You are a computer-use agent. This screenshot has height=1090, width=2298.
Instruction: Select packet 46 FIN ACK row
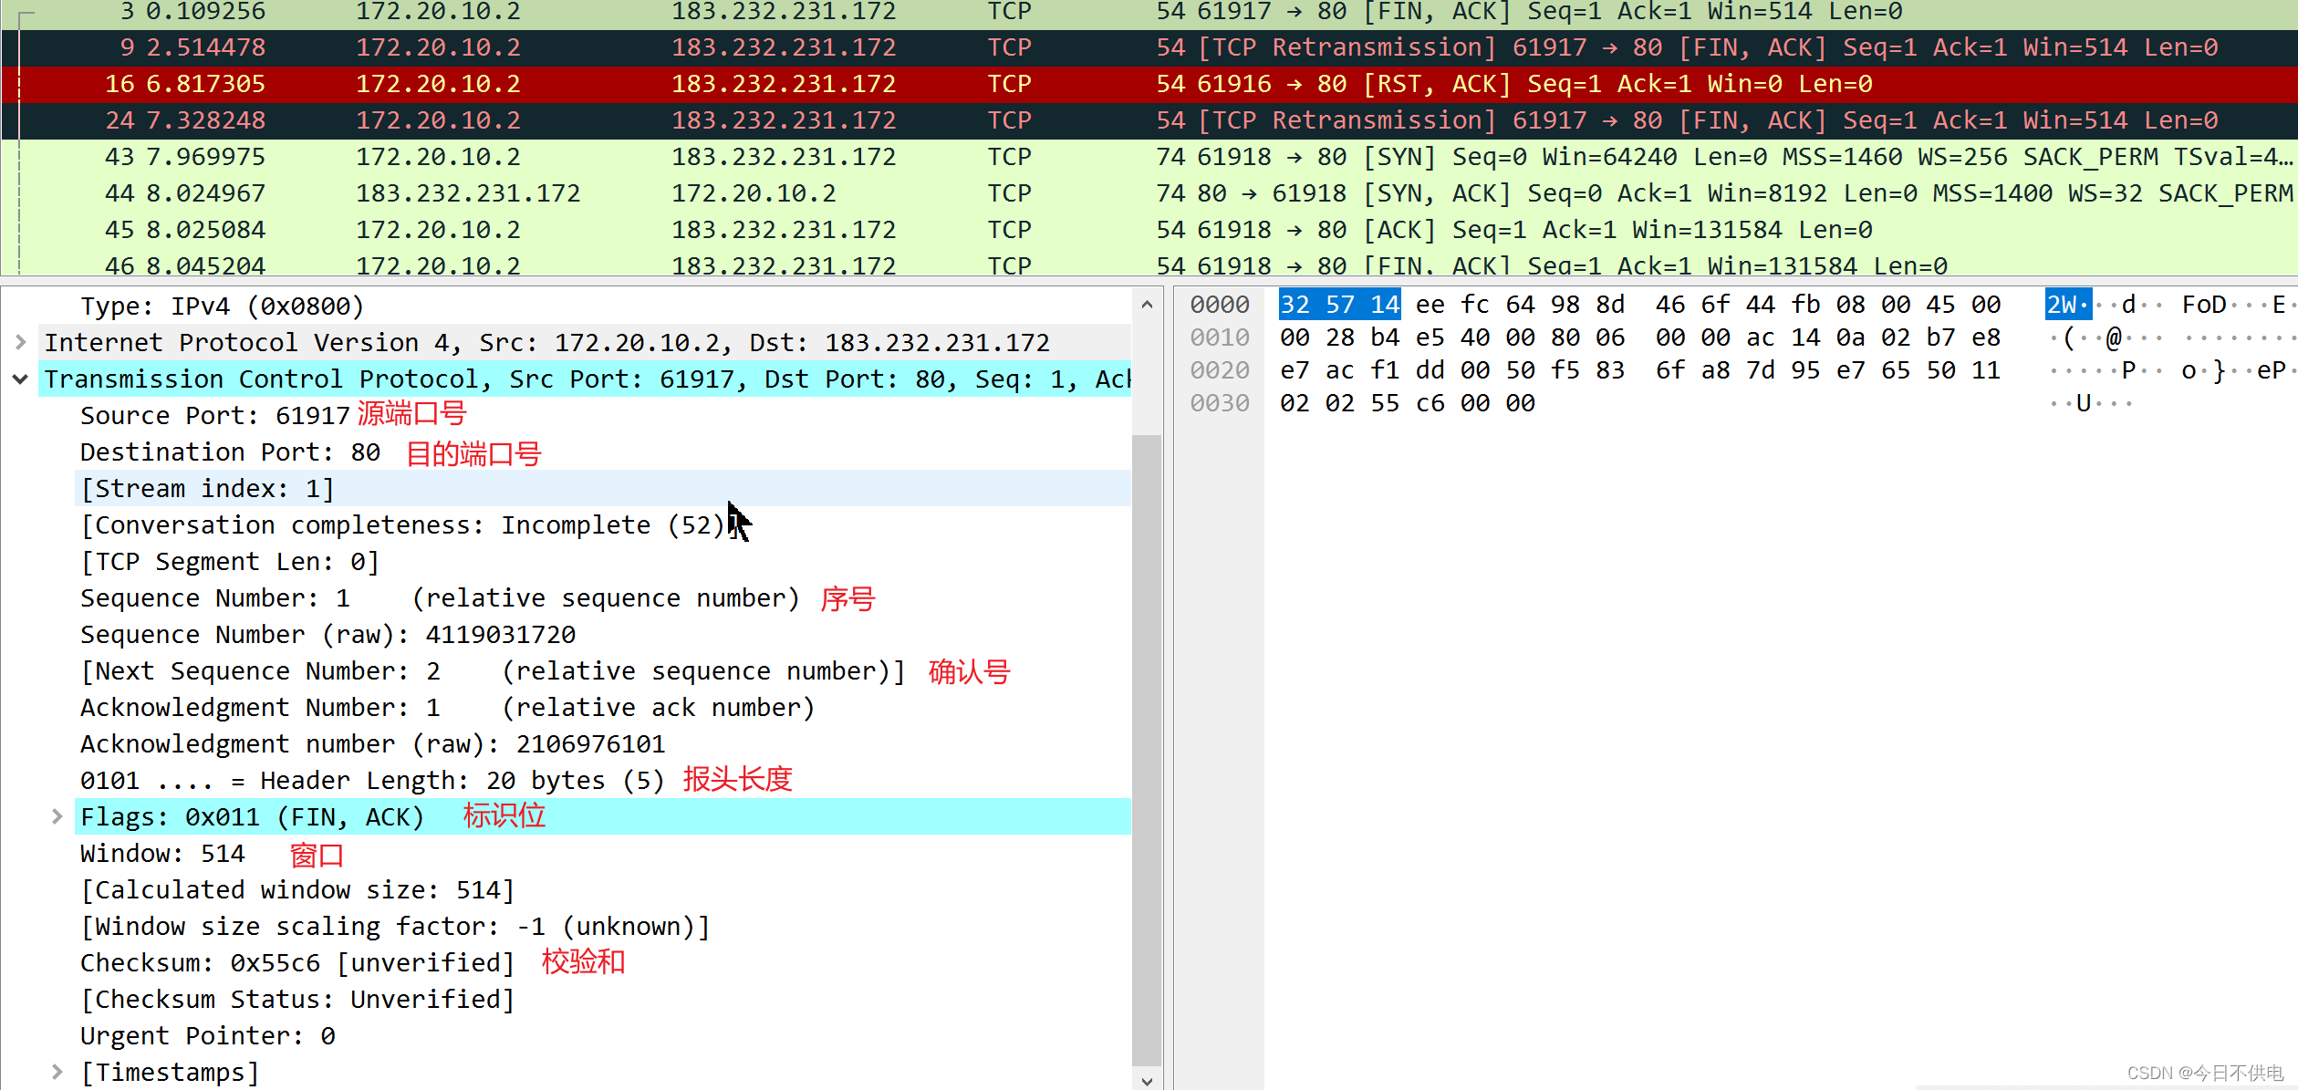tap(1148, 265)
